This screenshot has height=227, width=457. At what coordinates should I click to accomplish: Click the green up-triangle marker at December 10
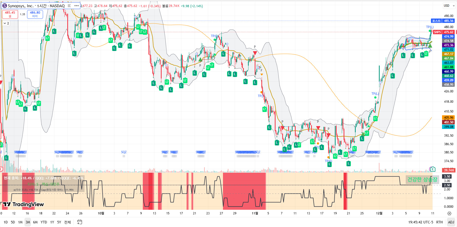click(x=430, y=46)
